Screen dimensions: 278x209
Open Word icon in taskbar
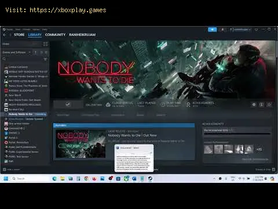[x=134, y=179]
